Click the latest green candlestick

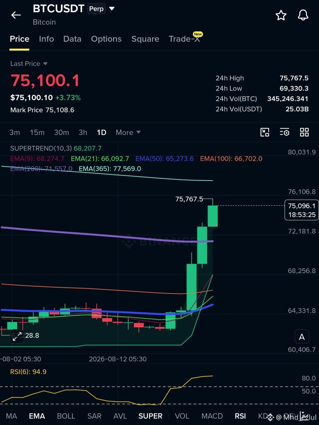click(213, 216)
